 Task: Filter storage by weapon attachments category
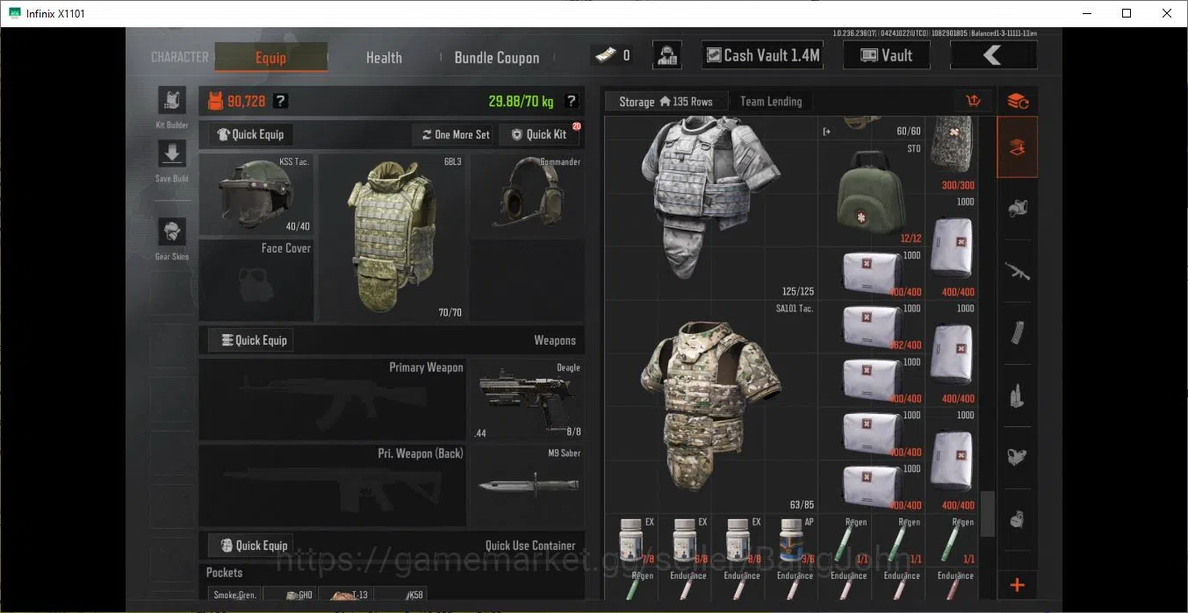[x=1018, y=457]
